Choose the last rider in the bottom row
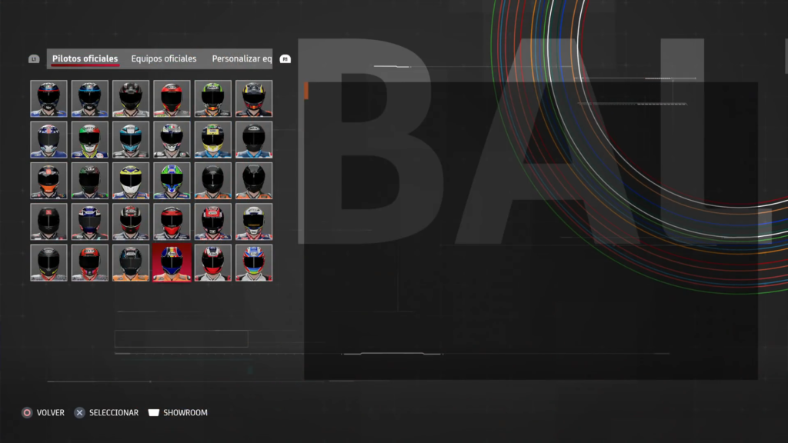Viewport: 788px width, 443px height. coord(254,263)
